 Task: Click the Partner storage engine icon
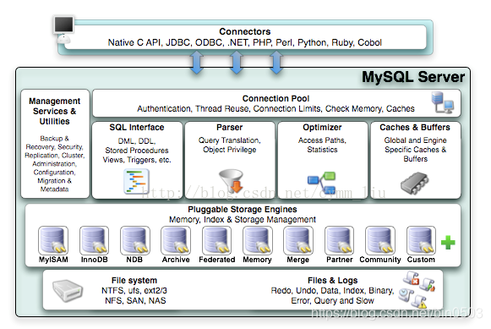coord(339,240)
